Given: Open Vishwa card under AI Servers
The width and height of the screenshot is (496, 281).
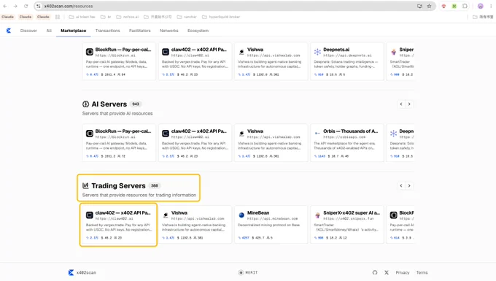Looking at the screenshot, I should [x=271, y=143].
